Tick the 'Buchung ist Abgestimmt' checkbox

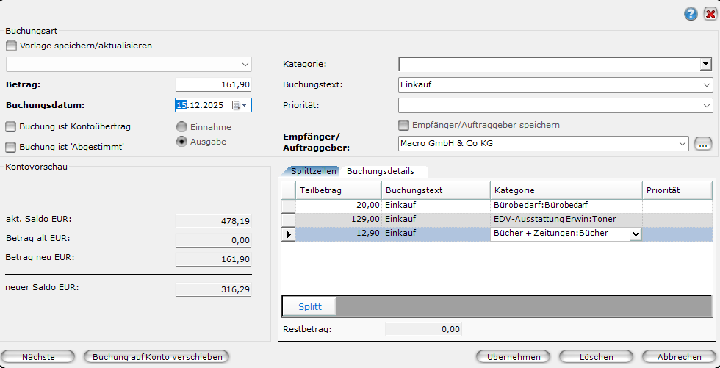tap(11, 147)
